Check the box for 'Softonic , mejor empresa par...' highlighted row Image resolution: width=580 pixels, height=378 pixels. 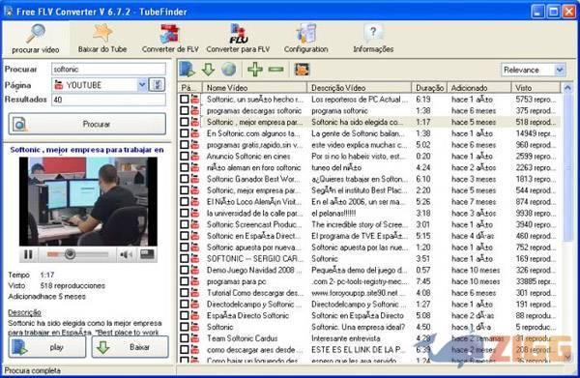(x=185, y=122)
